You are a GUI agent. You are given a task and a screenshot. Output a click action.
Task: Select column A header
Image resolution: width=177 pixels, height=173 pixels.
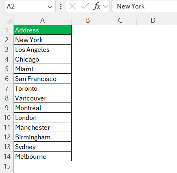point(42,20)
